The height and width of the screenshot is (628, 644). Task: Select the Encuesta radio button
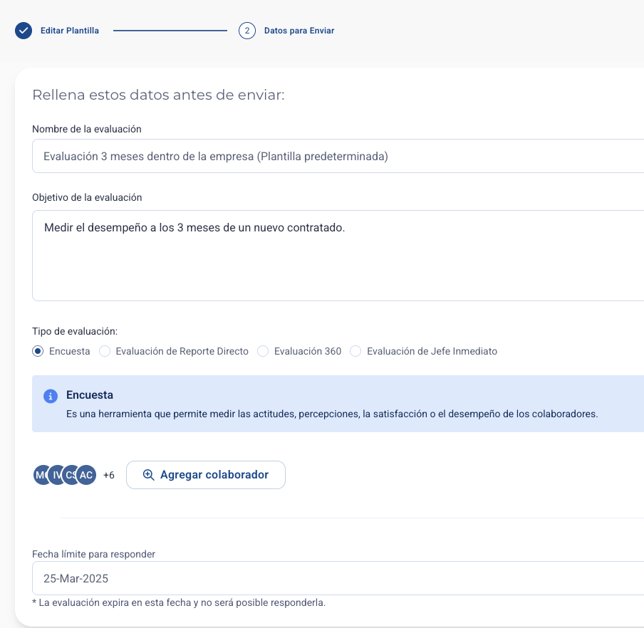coord(38,351)
